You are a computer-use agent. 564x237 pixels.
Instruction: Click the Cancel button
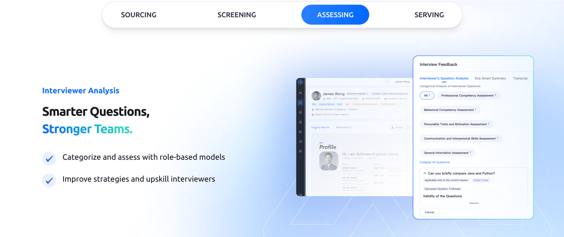(x=429, y=212)
